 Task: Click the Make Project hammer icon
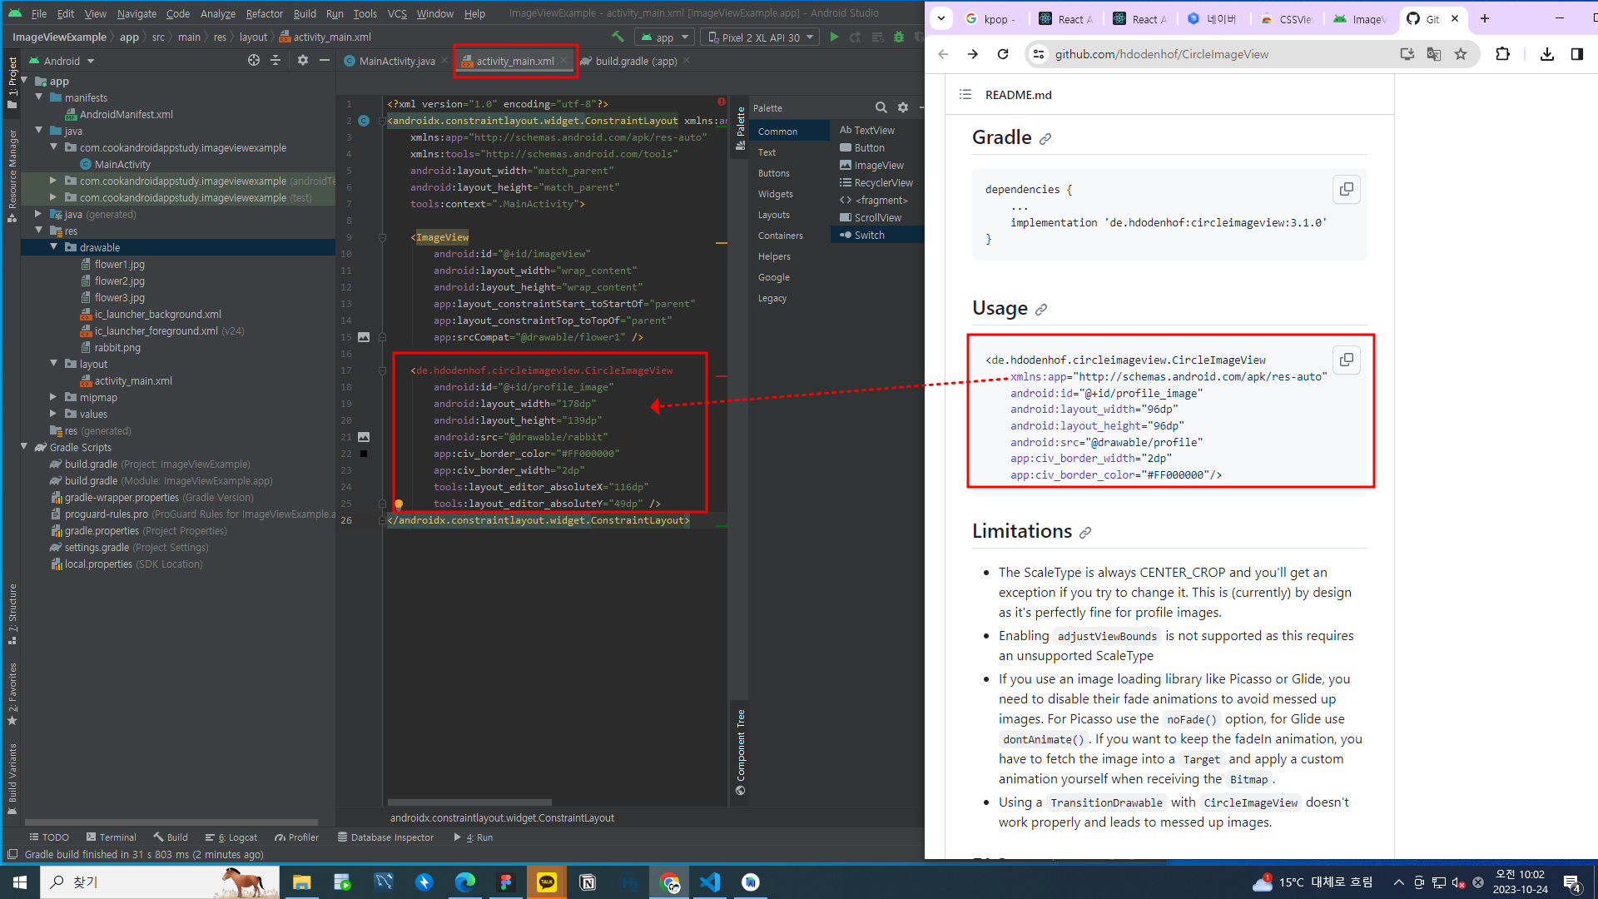pyautogui.click(x=618, y=37)
